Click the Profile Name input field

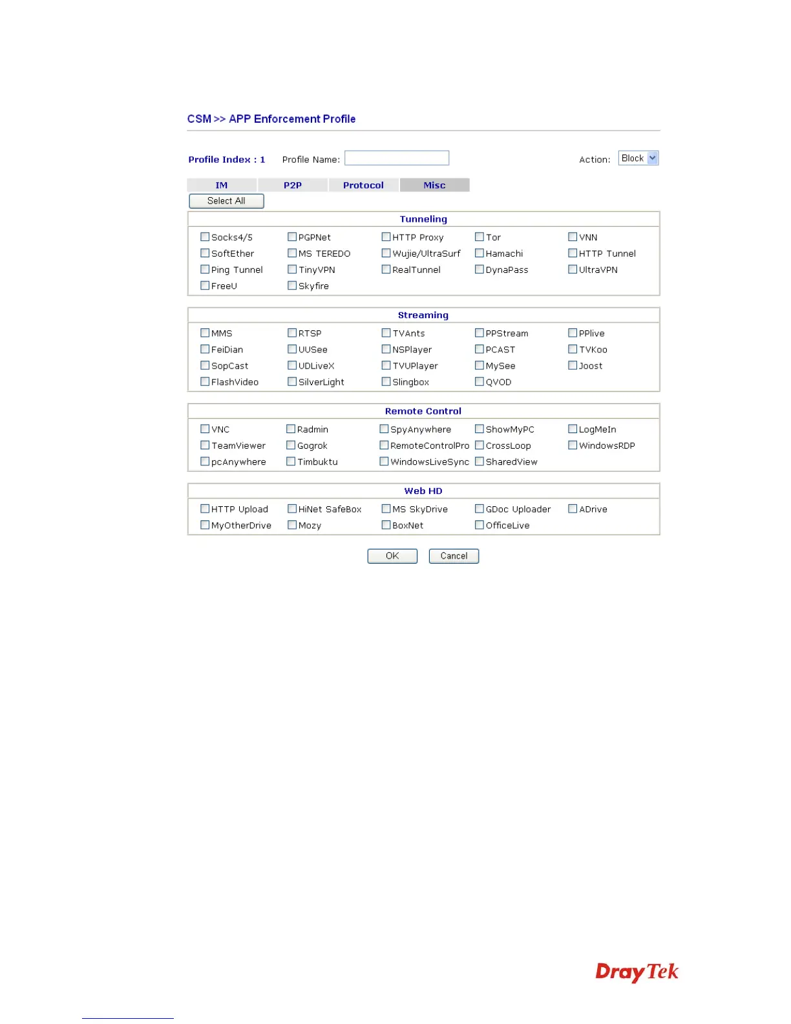pyautogui.click(x=397, y=158)
